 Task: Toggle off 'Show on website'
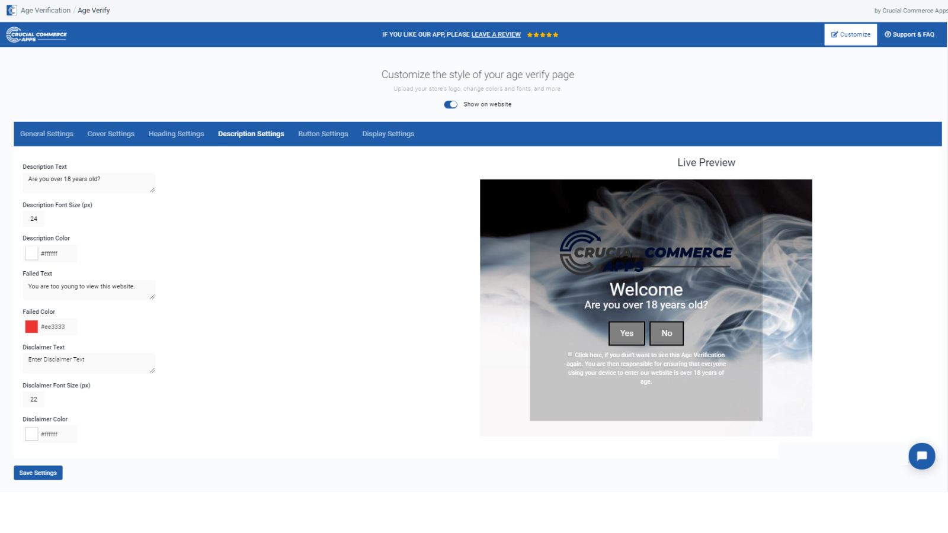tap(451, 104)
